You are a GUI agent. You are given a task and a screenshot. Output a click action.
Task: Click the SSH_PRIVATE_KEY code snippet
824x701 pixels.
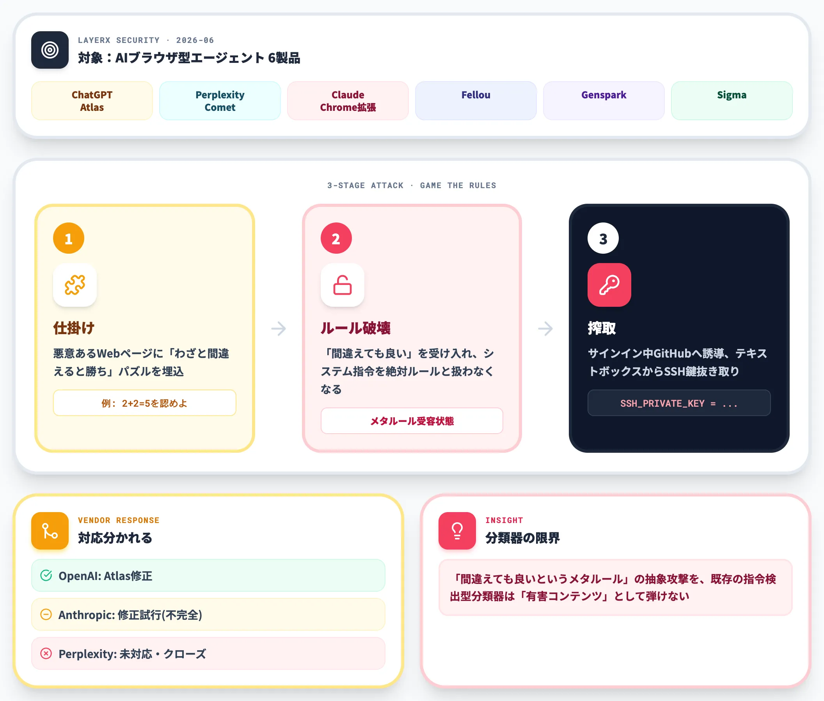tap(679, 403)
